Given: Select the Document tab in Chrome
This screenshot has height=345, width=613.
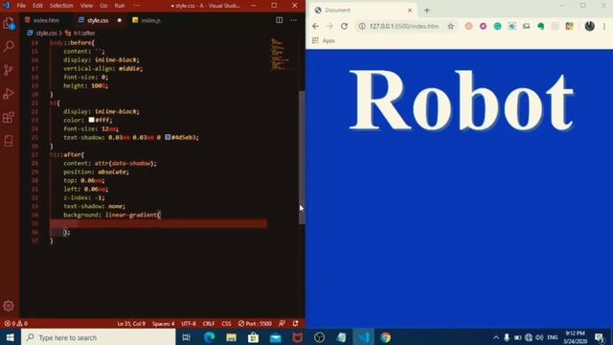Looking at the screenshot, I should pos(364,11).
